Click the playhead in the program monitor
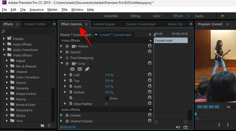 tap(195, 114)
